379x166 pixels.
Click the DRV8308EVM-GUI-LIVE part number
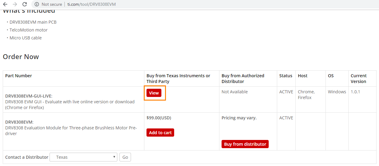[28, 96]
